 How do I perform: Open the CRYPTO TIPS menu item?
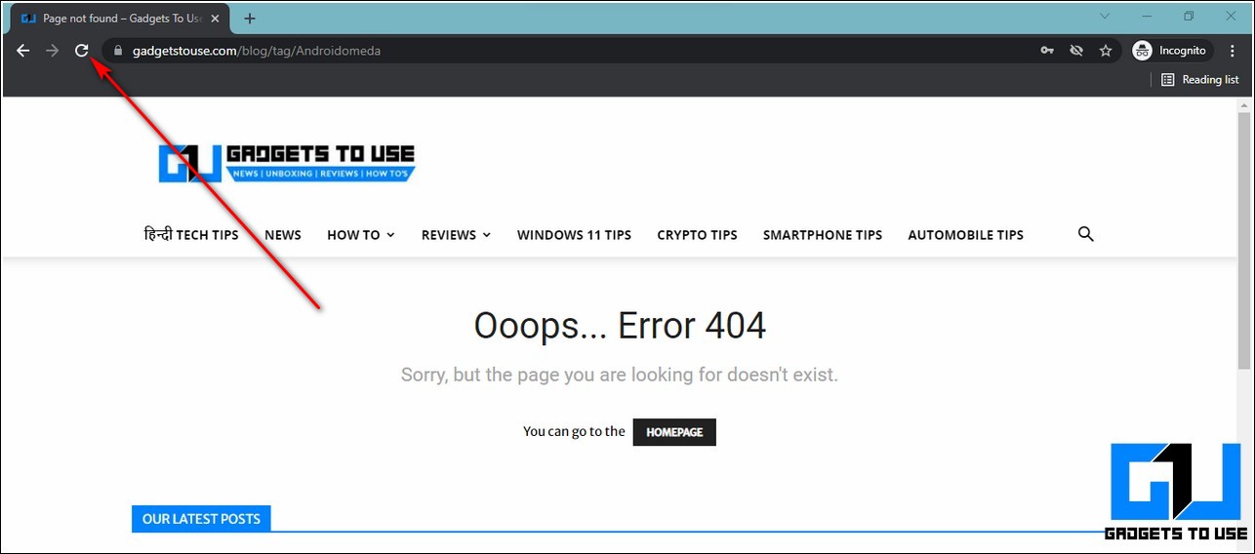[x=697, y=235]
